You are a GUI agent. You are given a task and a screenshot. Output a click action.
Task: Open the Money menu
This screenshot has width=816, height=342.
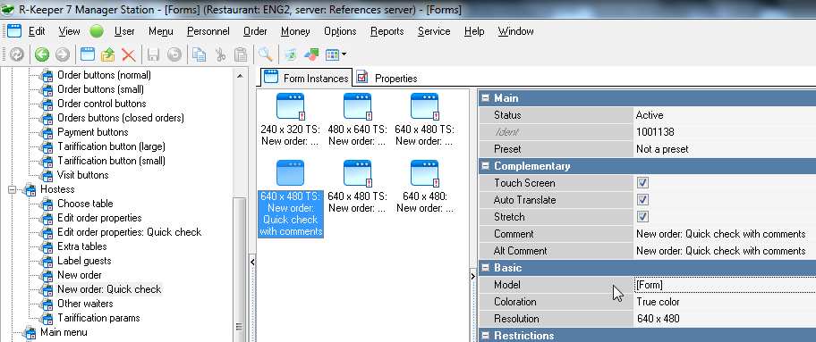(295, 31)
